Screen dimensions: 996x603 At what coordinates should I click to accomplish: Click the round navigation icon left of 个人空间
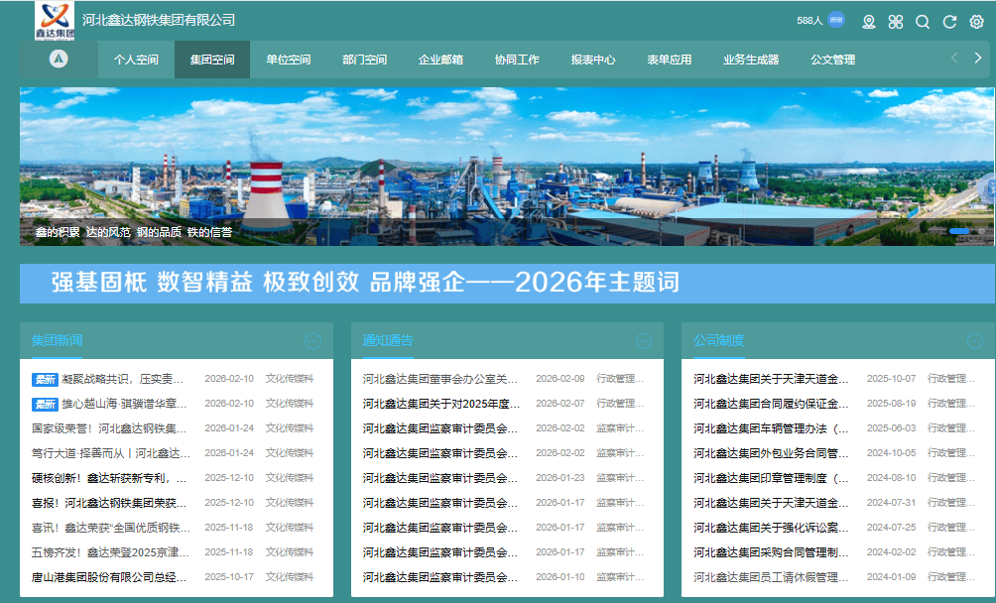click(x=59, y=60)
